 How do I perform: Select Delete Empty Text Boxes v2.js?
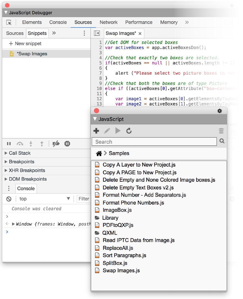[x=138, y=188]
